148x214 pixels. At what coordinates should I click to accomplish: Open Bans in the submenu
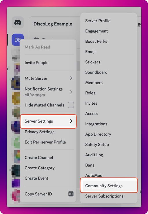109,165
